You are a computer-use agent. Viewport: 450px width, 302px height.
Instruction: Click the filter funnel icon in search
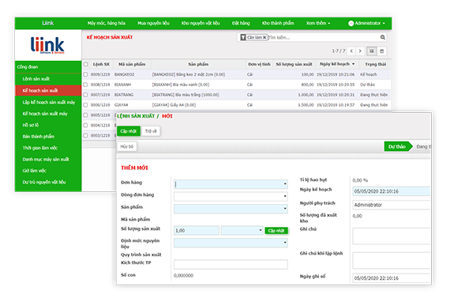(243, 37)
